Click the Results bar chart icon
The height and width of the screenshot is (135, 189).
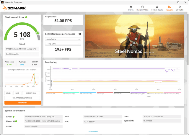(x=169, y=7)
